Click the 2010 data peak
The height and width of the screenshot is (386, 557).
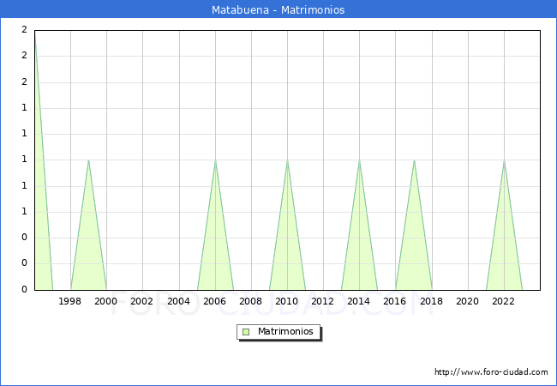click(x=287, y=161)
